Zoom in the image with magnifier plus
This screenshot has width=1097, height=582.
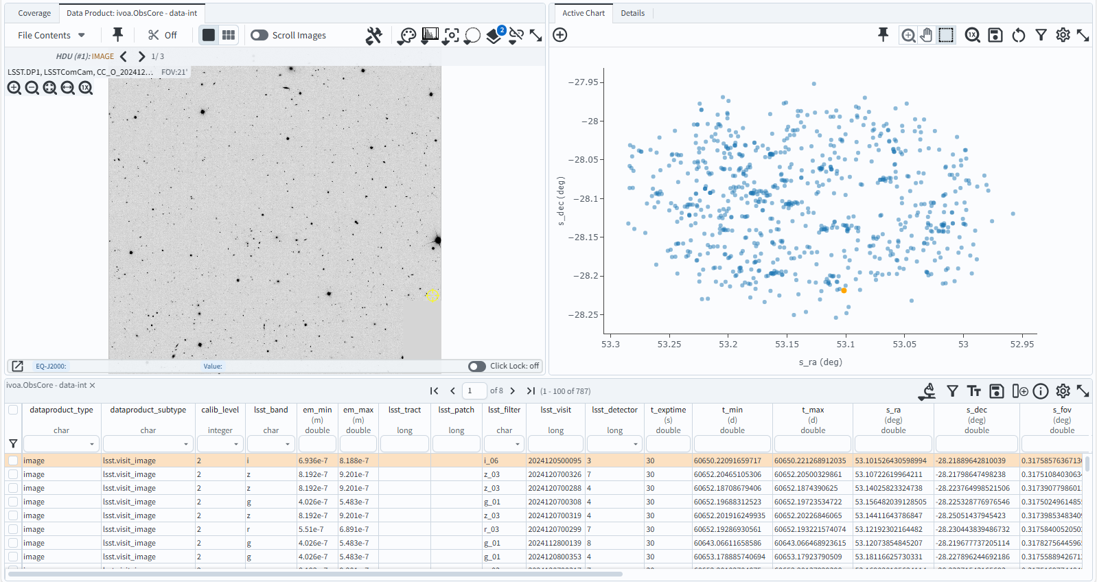14,88
